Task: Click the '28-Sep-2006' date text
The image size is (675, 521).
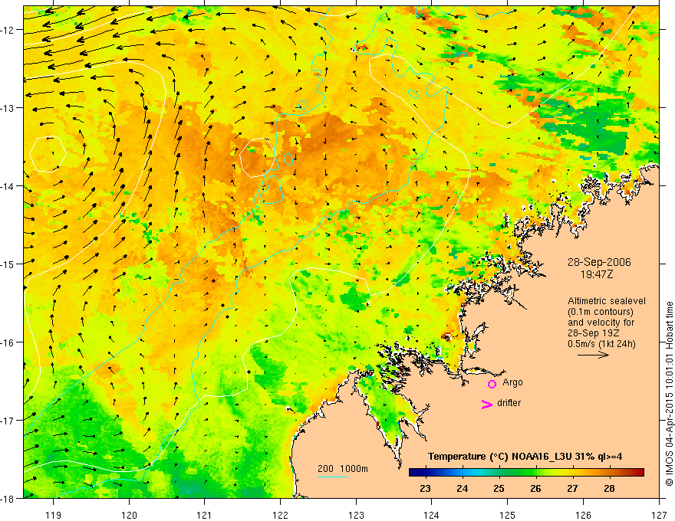Action: [599, 262]
